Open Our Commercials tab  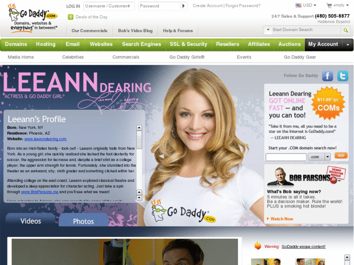pyautogui.click(x=90, y=31)
